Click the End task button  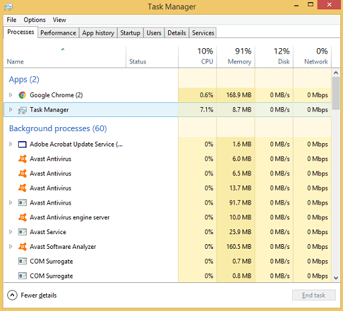pos(314,295)
